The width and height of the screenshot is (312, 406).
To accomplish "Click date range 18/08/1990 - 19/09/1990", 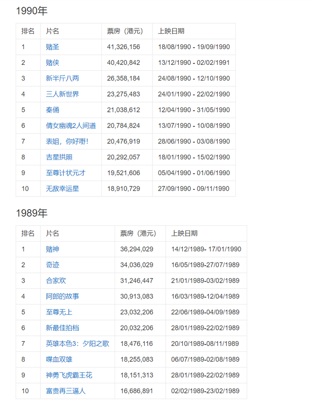I will pos(194,47).
